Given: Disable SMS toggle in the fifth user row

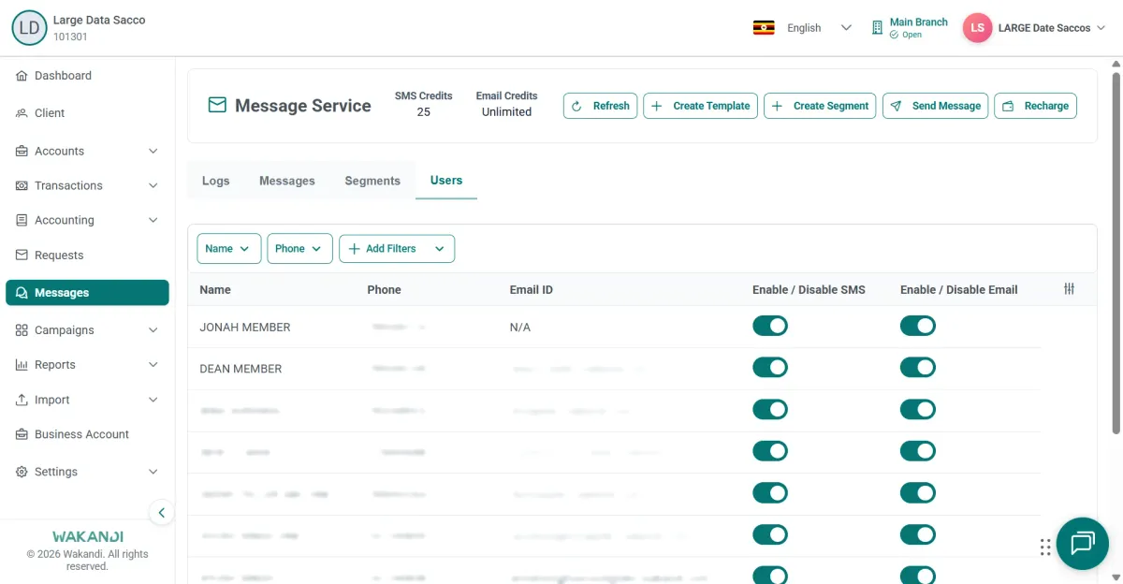Looking at the screenshot, I should click(770, 493).
